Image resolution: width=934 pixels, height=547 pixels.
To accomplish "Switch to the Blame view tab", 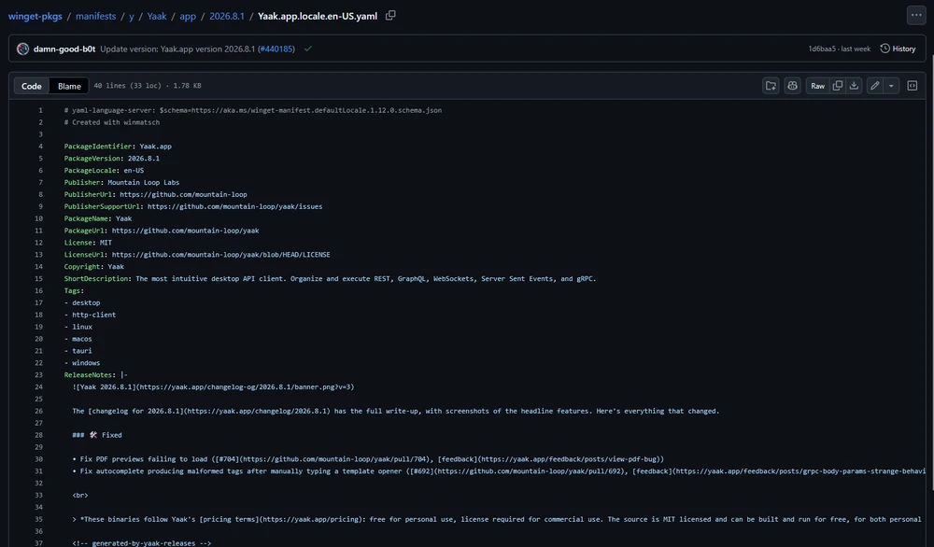I will click(69, 86).
